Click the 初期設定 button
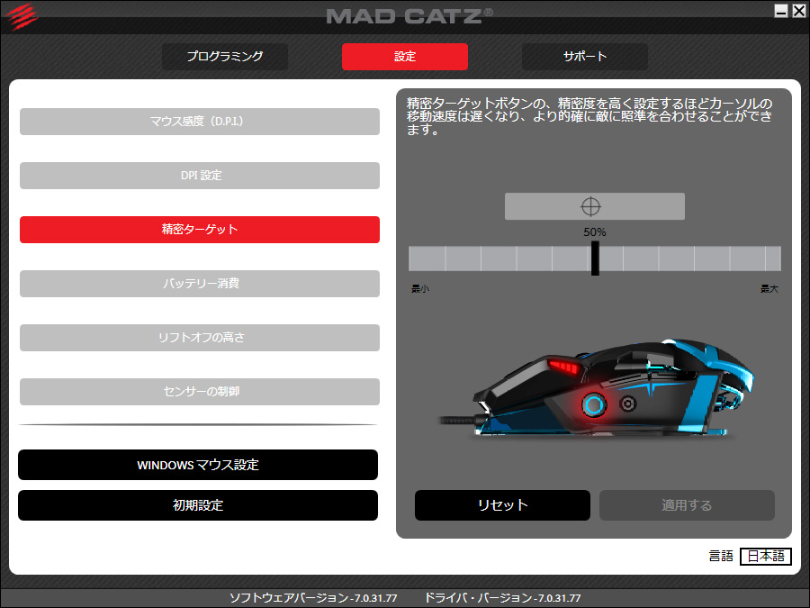 point(198,505)
